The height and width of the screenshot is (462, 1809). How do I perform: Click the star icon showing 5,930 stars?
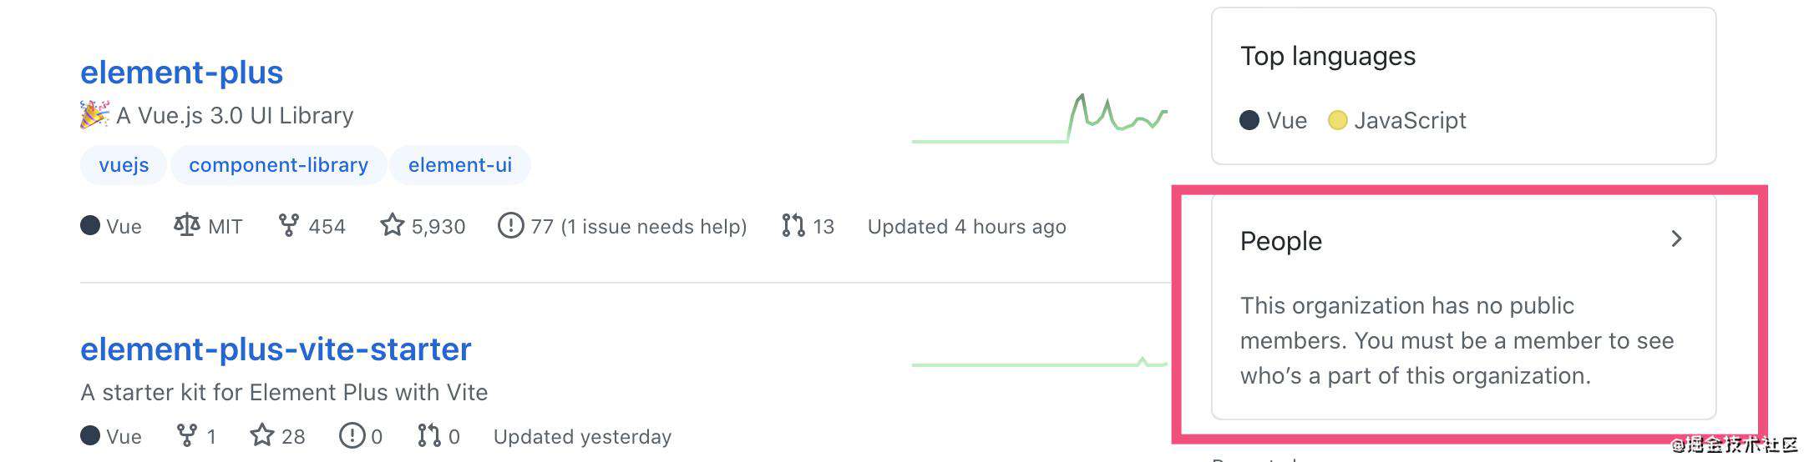click(392, 225)
